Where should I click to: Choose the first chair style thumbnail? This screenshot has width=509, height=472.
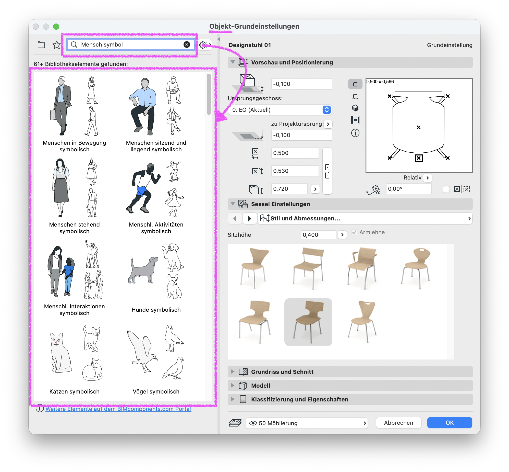click(255, 269)
